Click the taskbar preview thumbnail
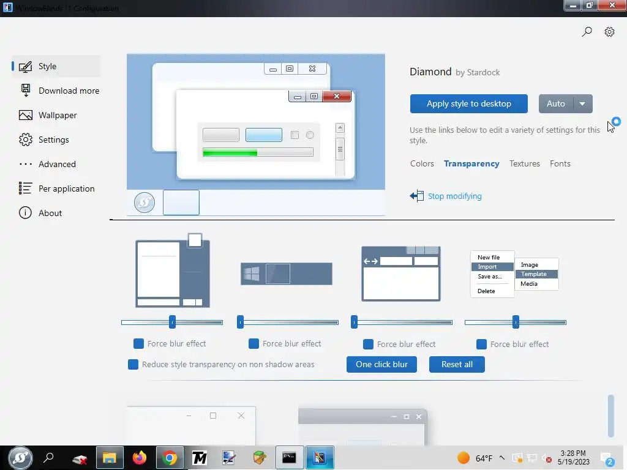The height and width of the screenshot is (470, 627). (287, 274)
